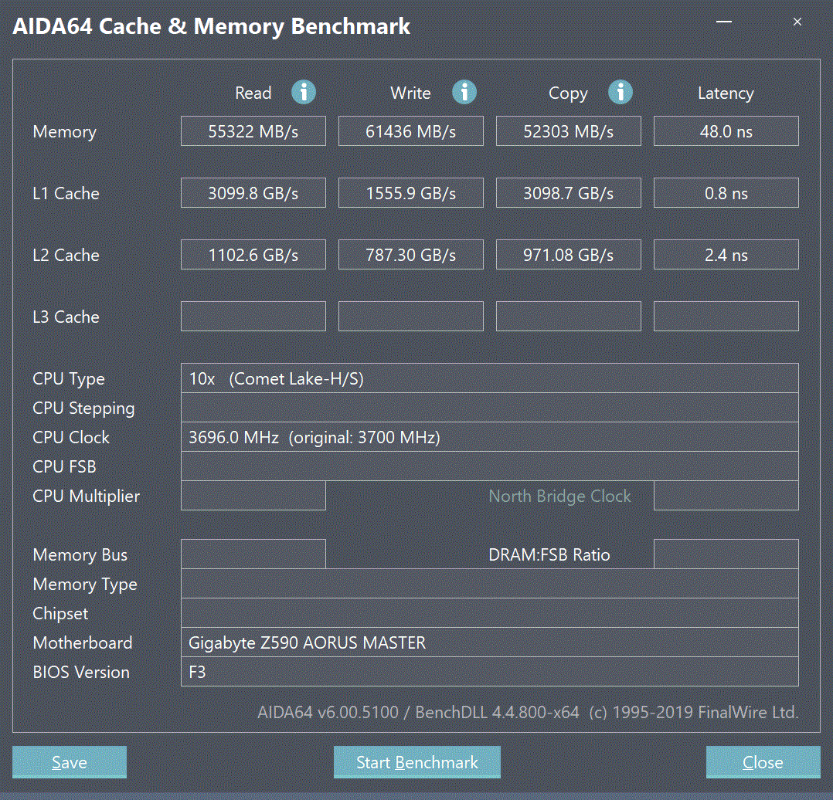Select the Memory Read result field
This screenshot has height=800, width=833.
point(253,131)
